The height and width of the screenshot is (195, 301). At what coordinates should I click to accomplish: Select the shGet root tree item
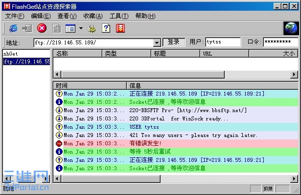point(11,54)
